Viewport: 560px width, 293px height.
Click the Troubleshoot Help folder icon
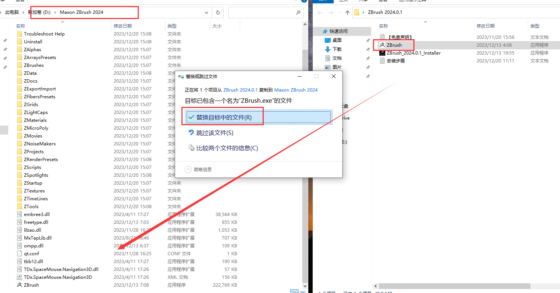point(20,34)
